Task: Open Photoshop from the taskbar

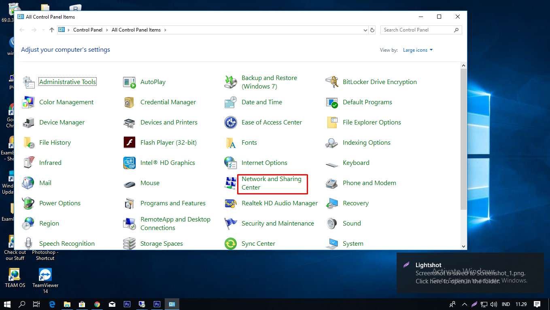Action: coord(127,304)
